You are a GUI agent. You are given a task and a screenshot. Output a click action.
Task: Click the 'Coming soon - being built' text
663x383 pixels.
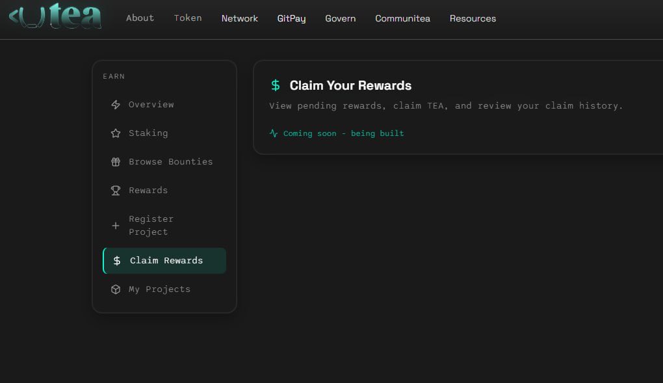coord(343,133)
